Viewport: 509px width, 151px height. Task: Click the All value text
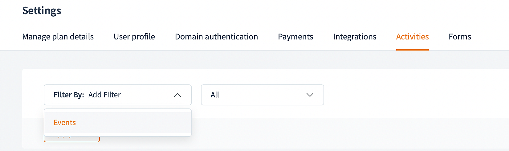(x=215, y=95)
